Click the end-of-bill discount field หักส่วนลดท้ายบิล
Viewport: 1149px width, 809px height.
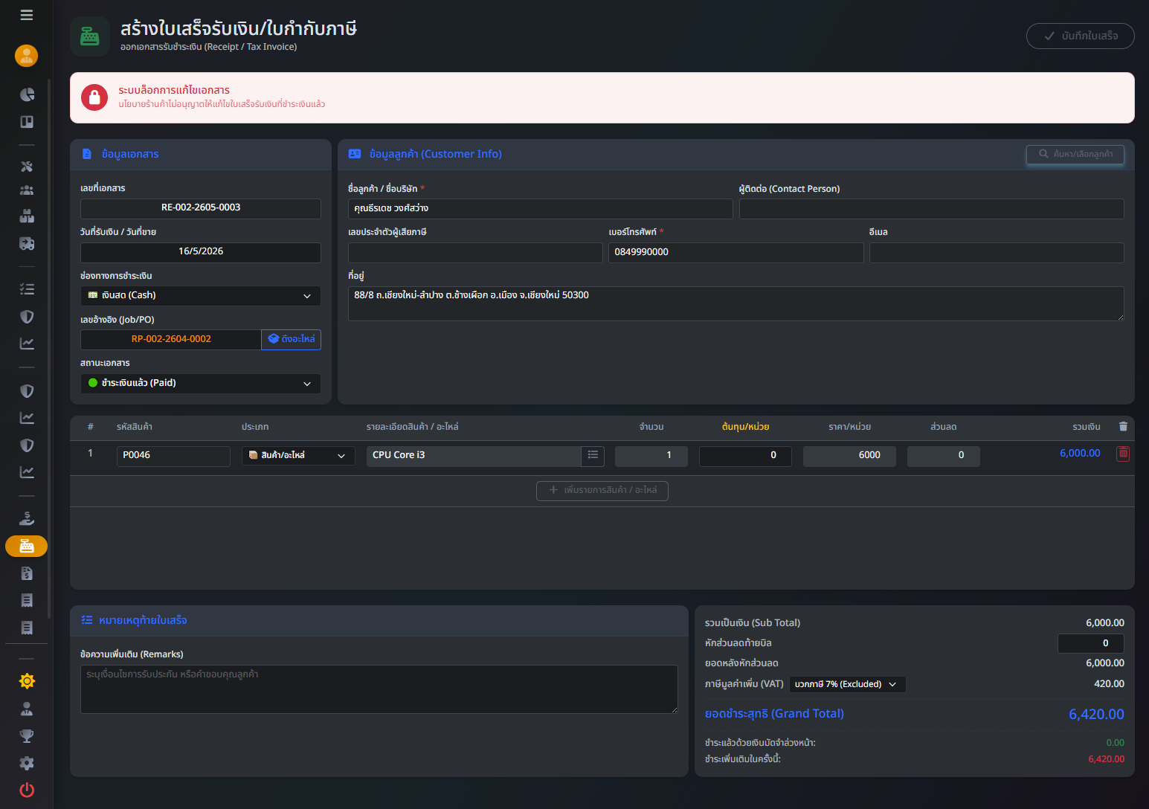pyautogui.click(x=1091, y=644)
